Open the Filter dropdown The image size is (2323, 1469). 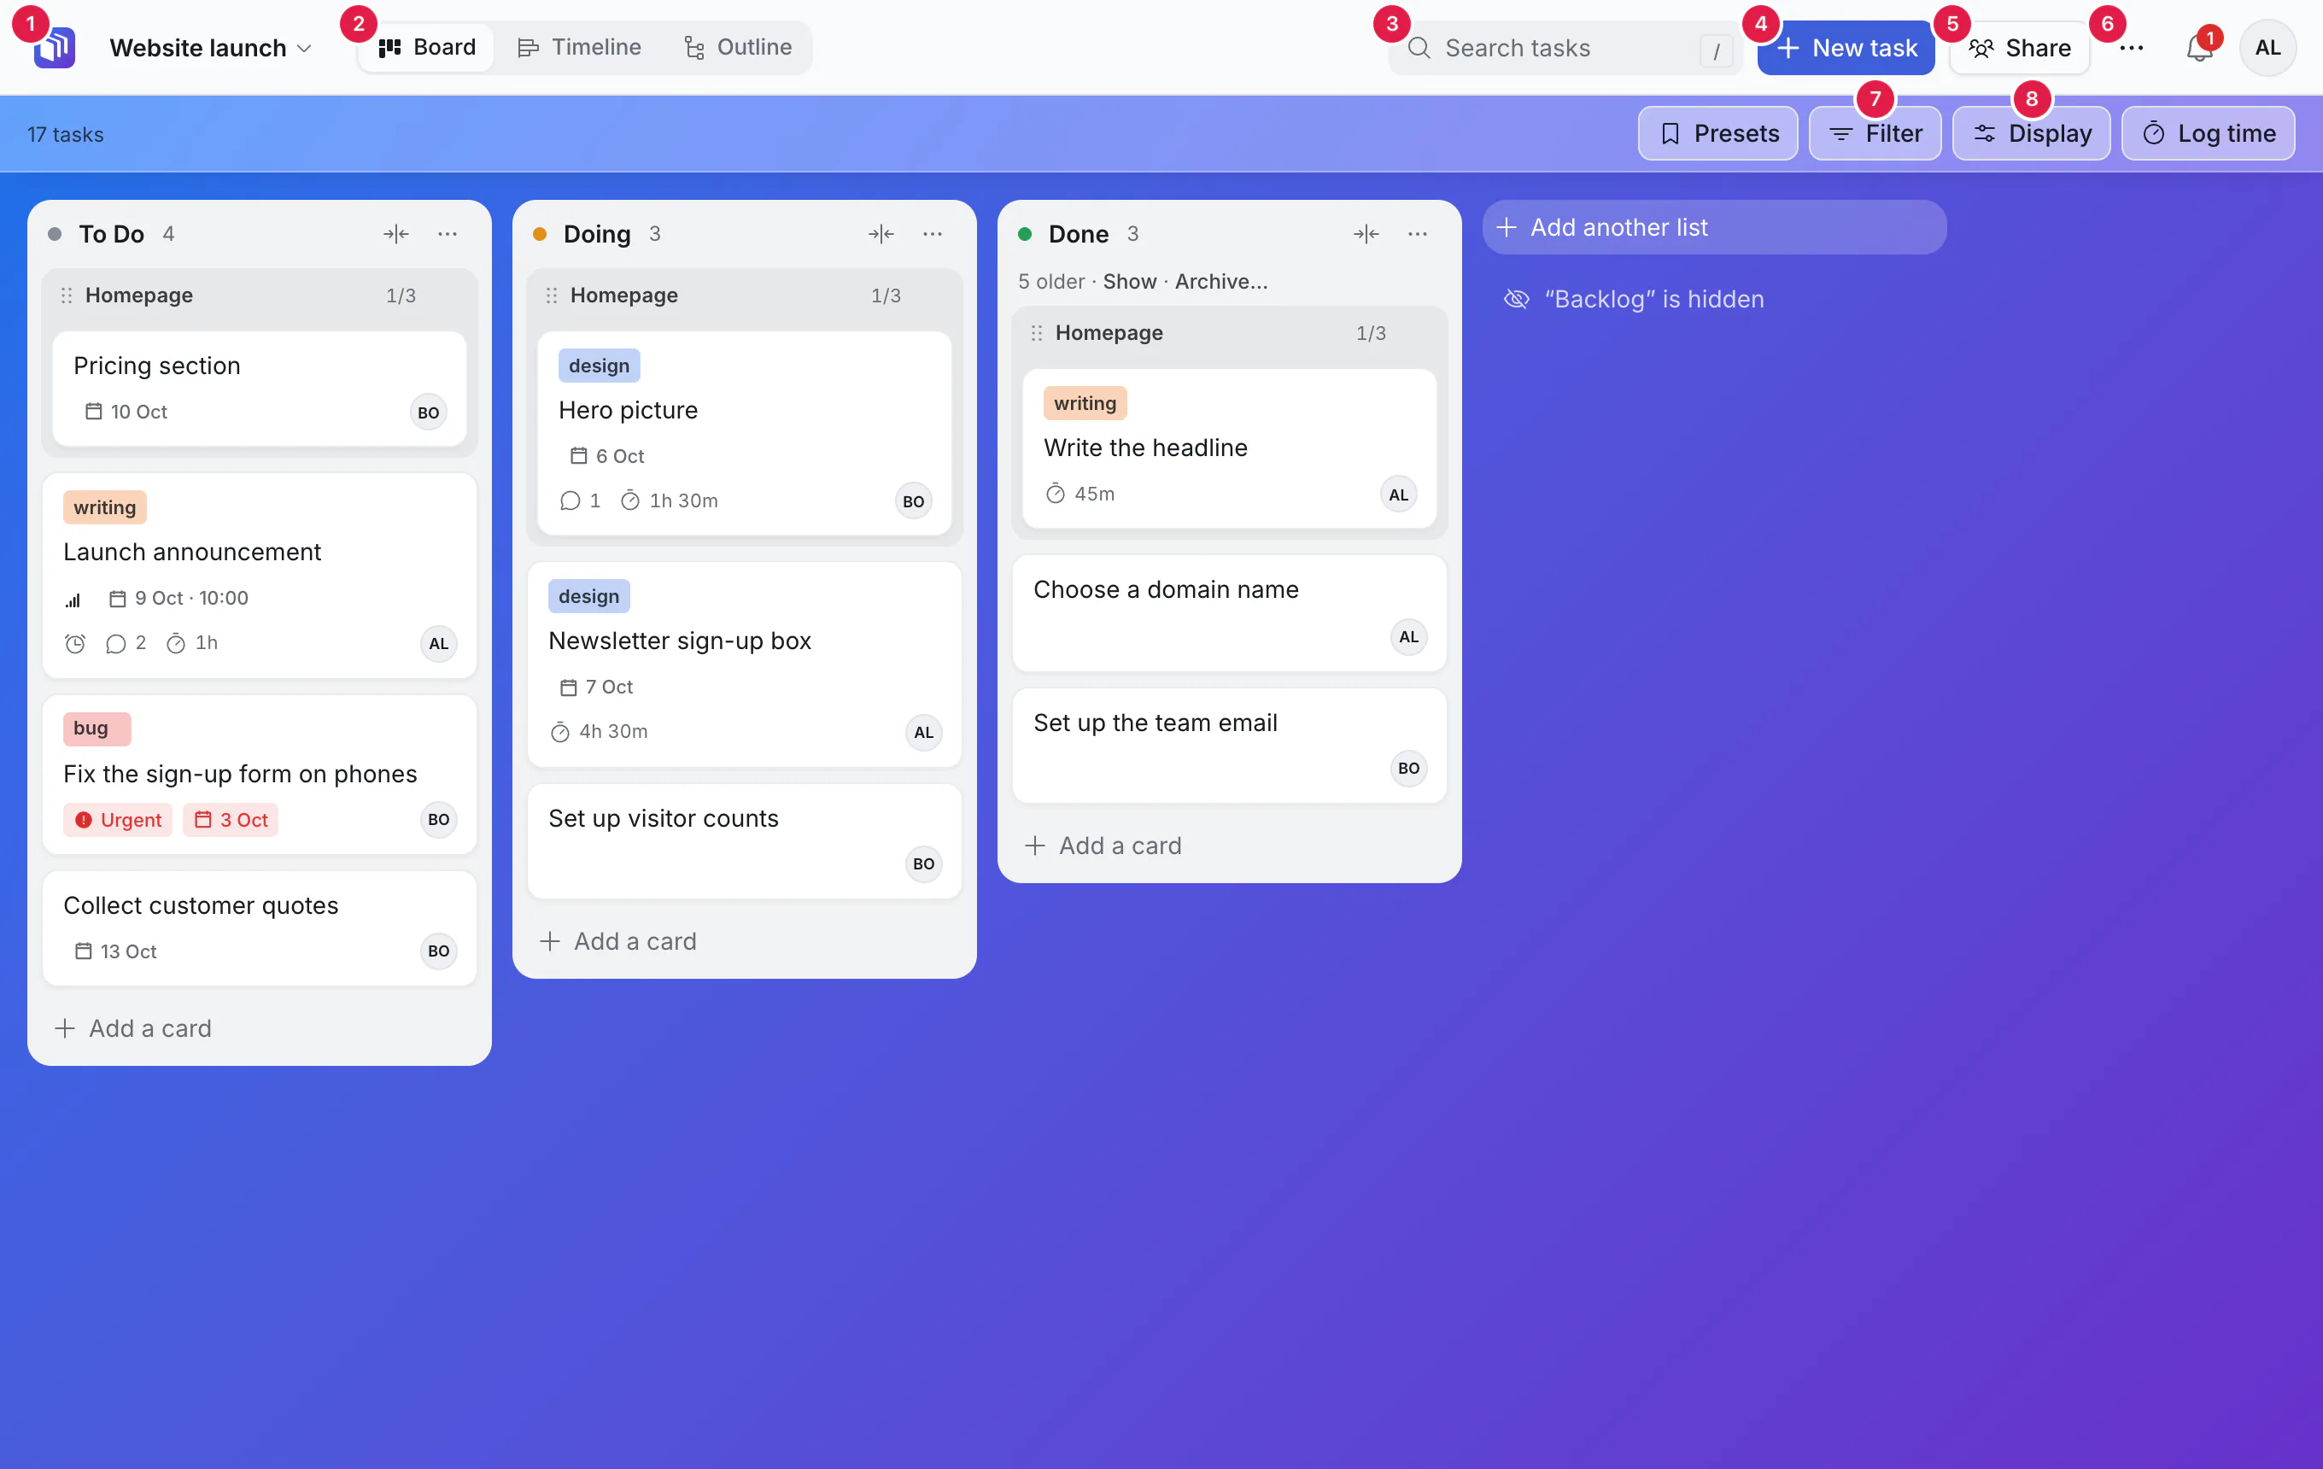coord(1875,133)
